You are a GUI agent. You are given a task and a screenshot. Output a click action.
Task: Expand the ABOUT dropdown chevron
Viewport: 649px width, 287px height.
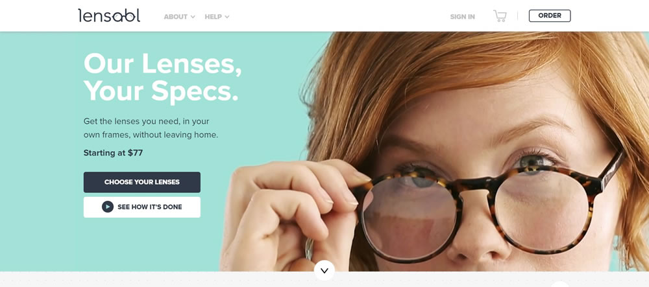tap(193, 17)
